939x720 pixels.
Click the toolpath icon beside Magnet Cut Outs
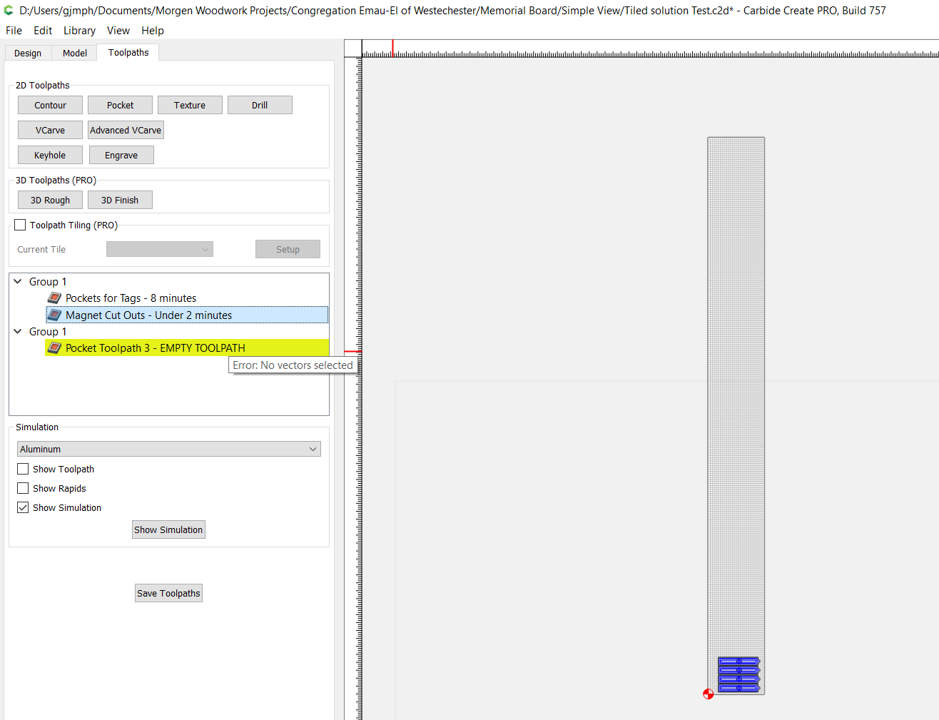pyautogui.click(x=54, y=315)
